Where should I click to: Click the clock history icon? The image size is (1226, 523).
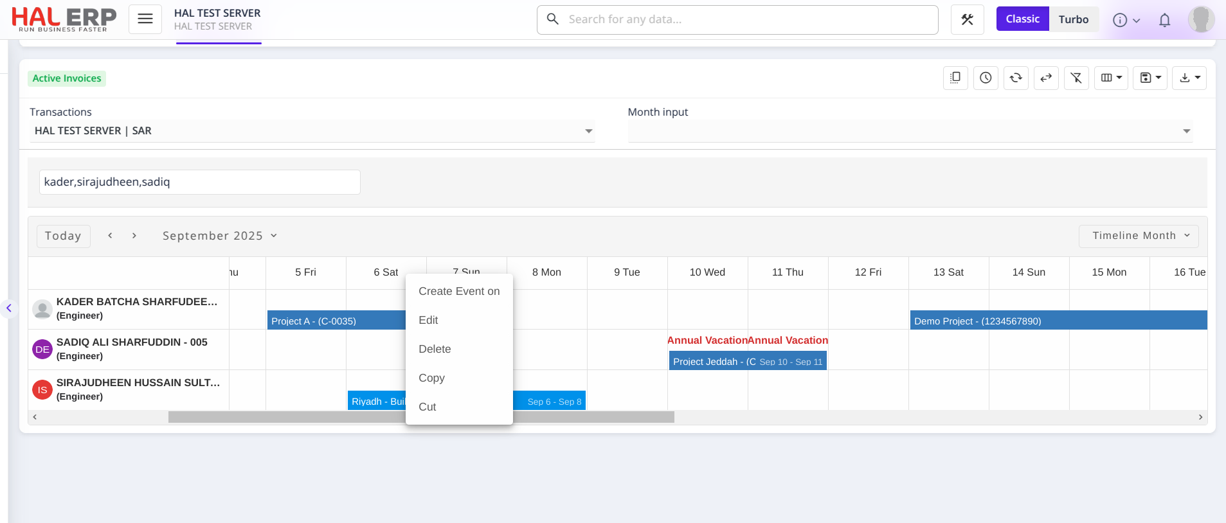tap(986, 78)
